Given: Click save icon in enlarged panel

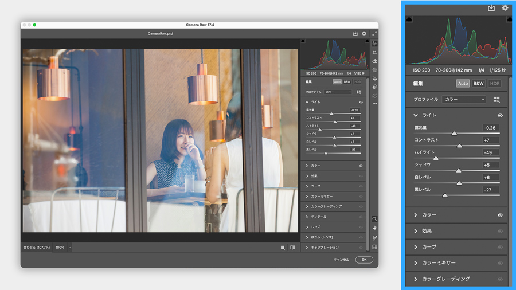Looking at the screenshot, I should pos(491,8).
